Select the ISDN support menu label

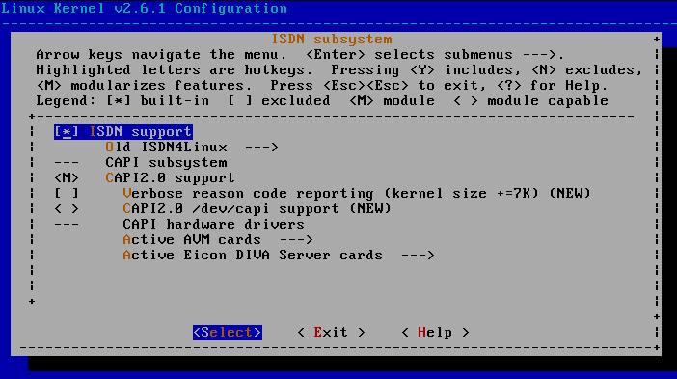(x=141, y=132)
